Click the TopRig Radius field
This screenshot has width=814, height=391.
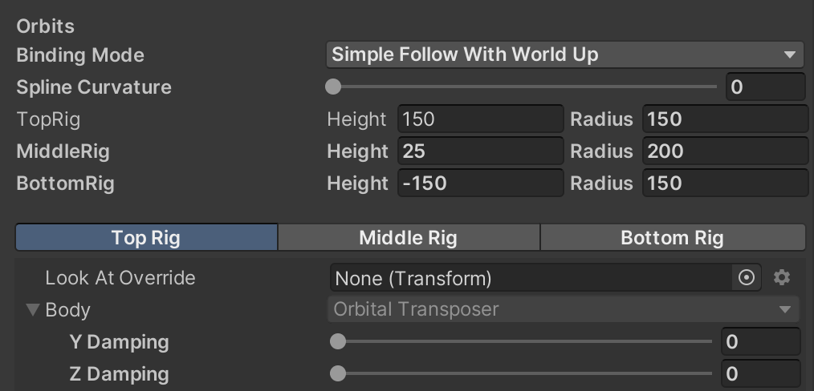click(726, 119)
